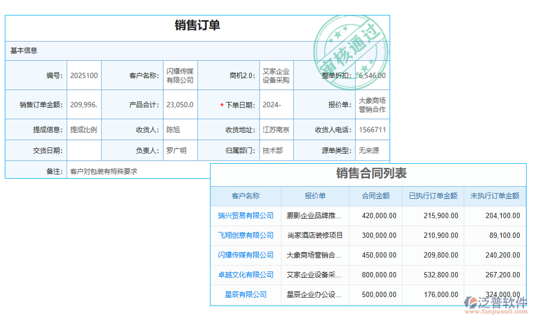The height and width of the screenshot is (320, 533).
Task: Open 飞翔创意有限公司 customer link
Action: (x=245, y=235)
